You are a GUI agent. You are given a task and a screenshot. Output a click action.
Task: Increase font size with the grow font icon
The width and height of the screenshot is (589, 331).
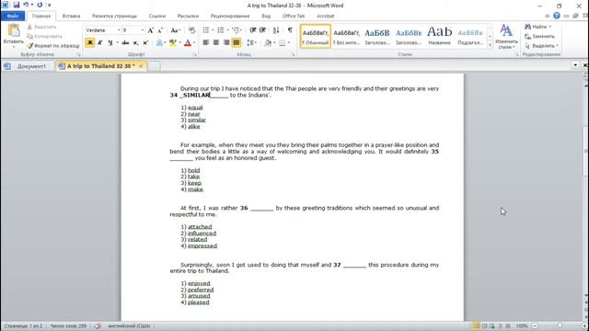tap(151, 30)
